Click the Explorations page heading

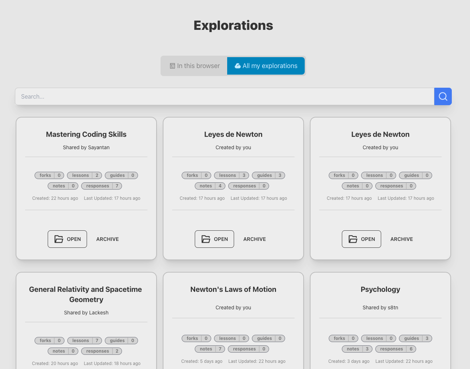(233, 25)
